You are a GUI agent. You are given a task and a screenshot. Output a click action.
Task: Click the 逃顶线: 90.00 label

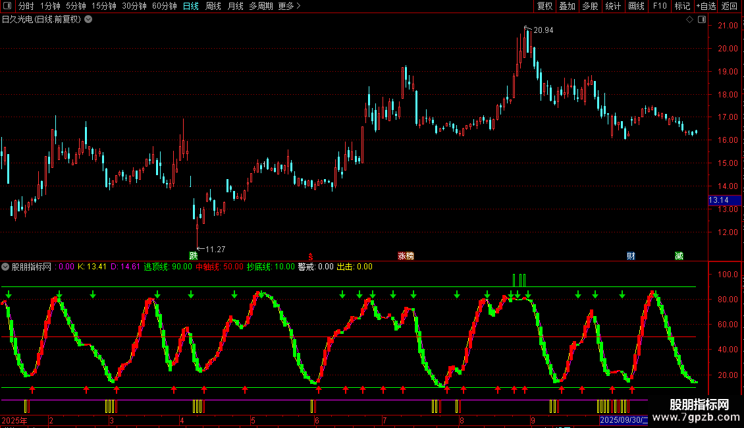point(168,267)
